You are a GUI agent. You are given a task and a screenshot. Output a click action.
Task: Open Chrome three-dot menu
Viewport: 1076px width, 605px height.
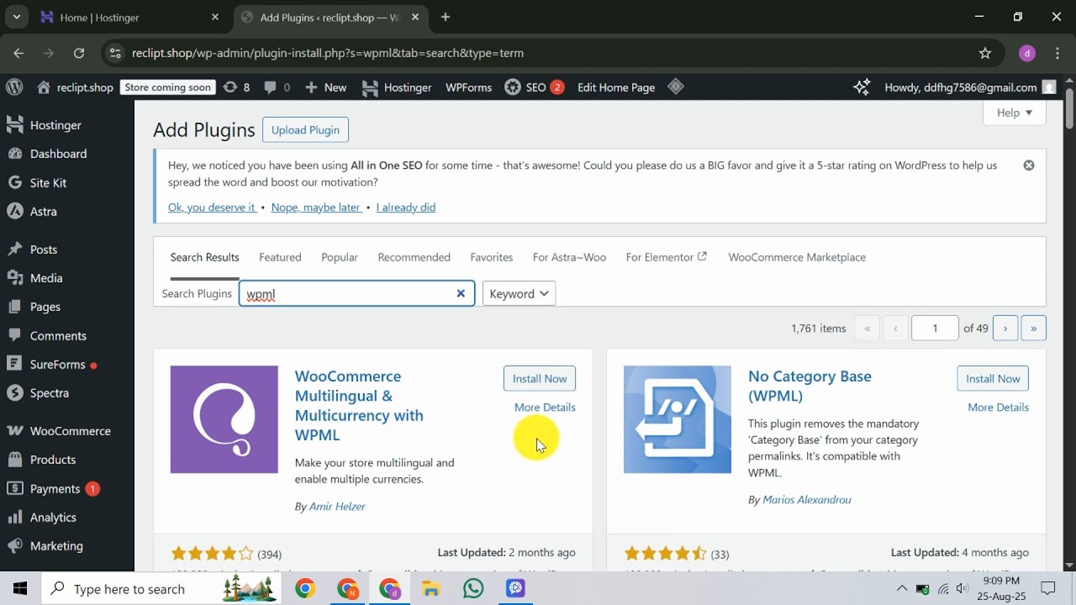click(1058, 53)
